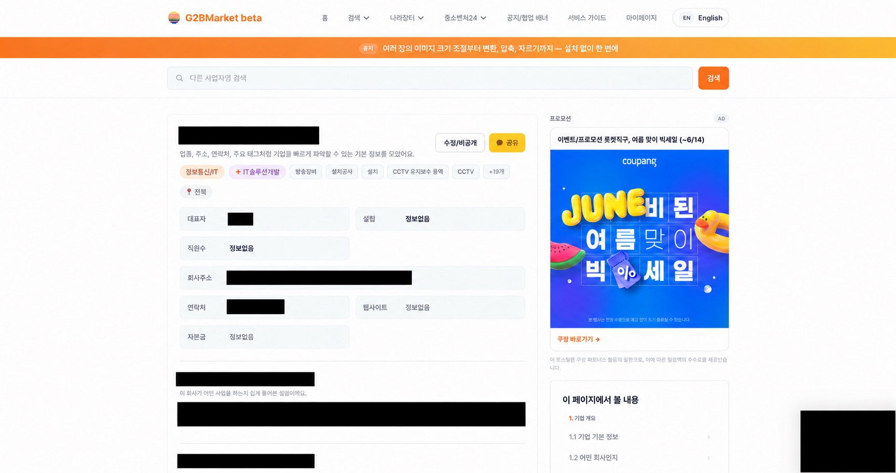Click the AD badge above promotion
The image size is (896, 473).
721,118
